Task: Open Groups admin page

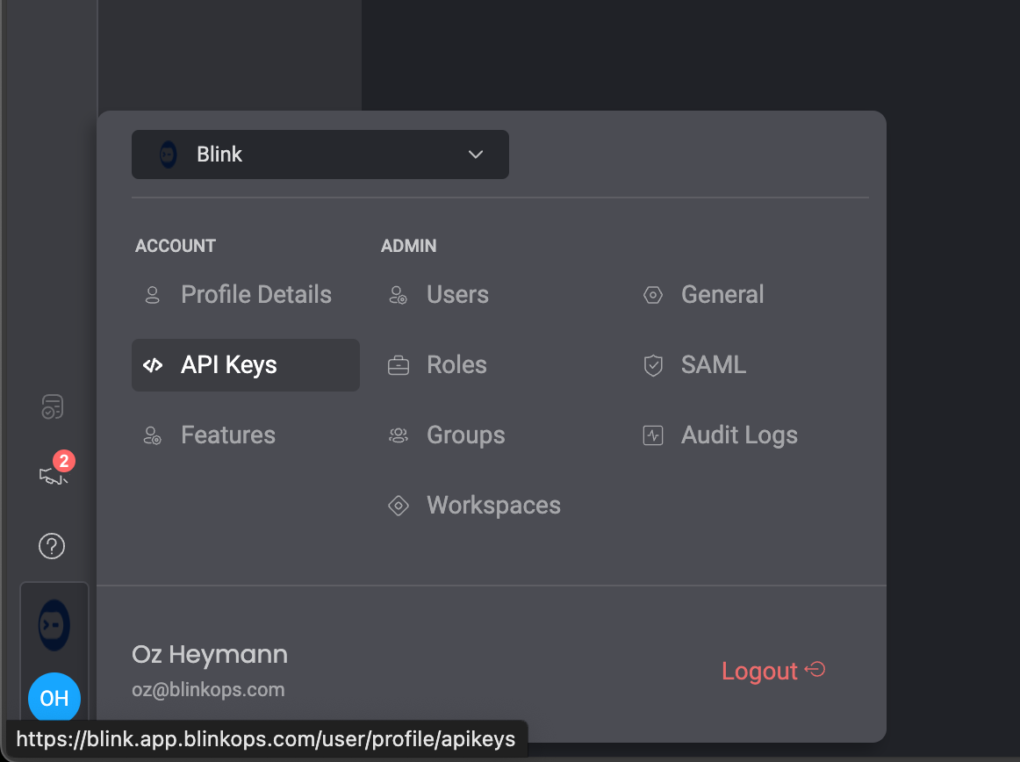Action: click(466, 435)
